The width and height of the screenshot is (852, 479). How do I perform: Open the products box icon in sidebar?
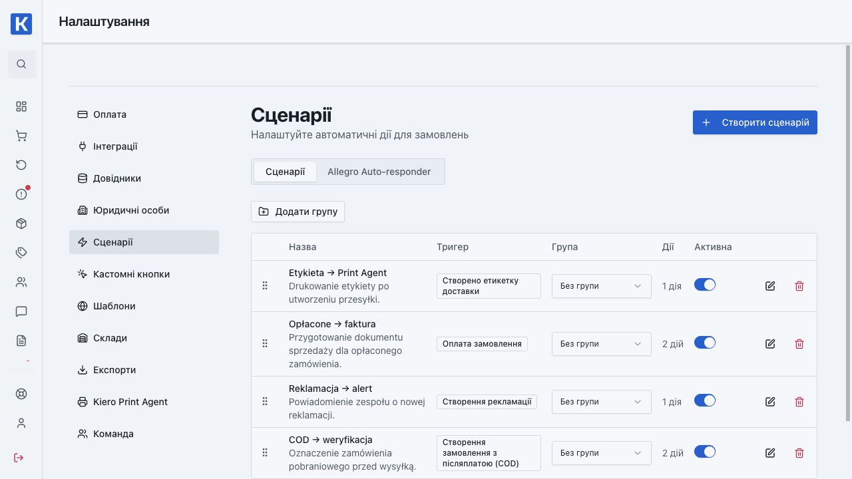21,224
